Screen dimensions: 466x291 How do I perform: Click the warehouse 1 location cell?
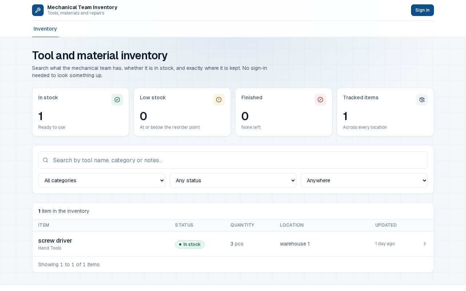click(x=295, y=244)
